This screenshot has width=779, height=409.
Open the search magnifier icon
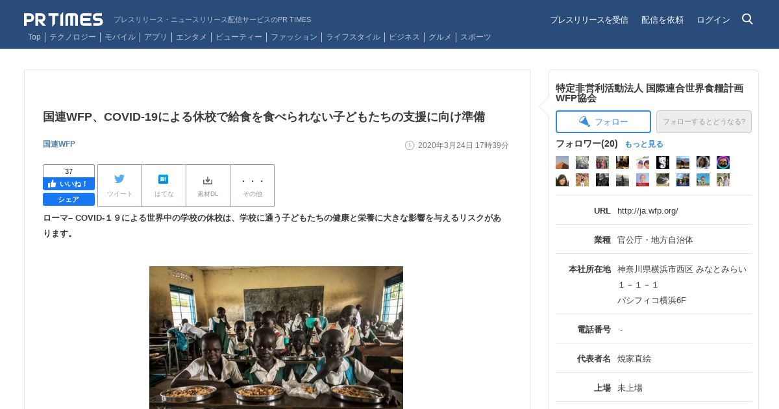tap(747, 19)
